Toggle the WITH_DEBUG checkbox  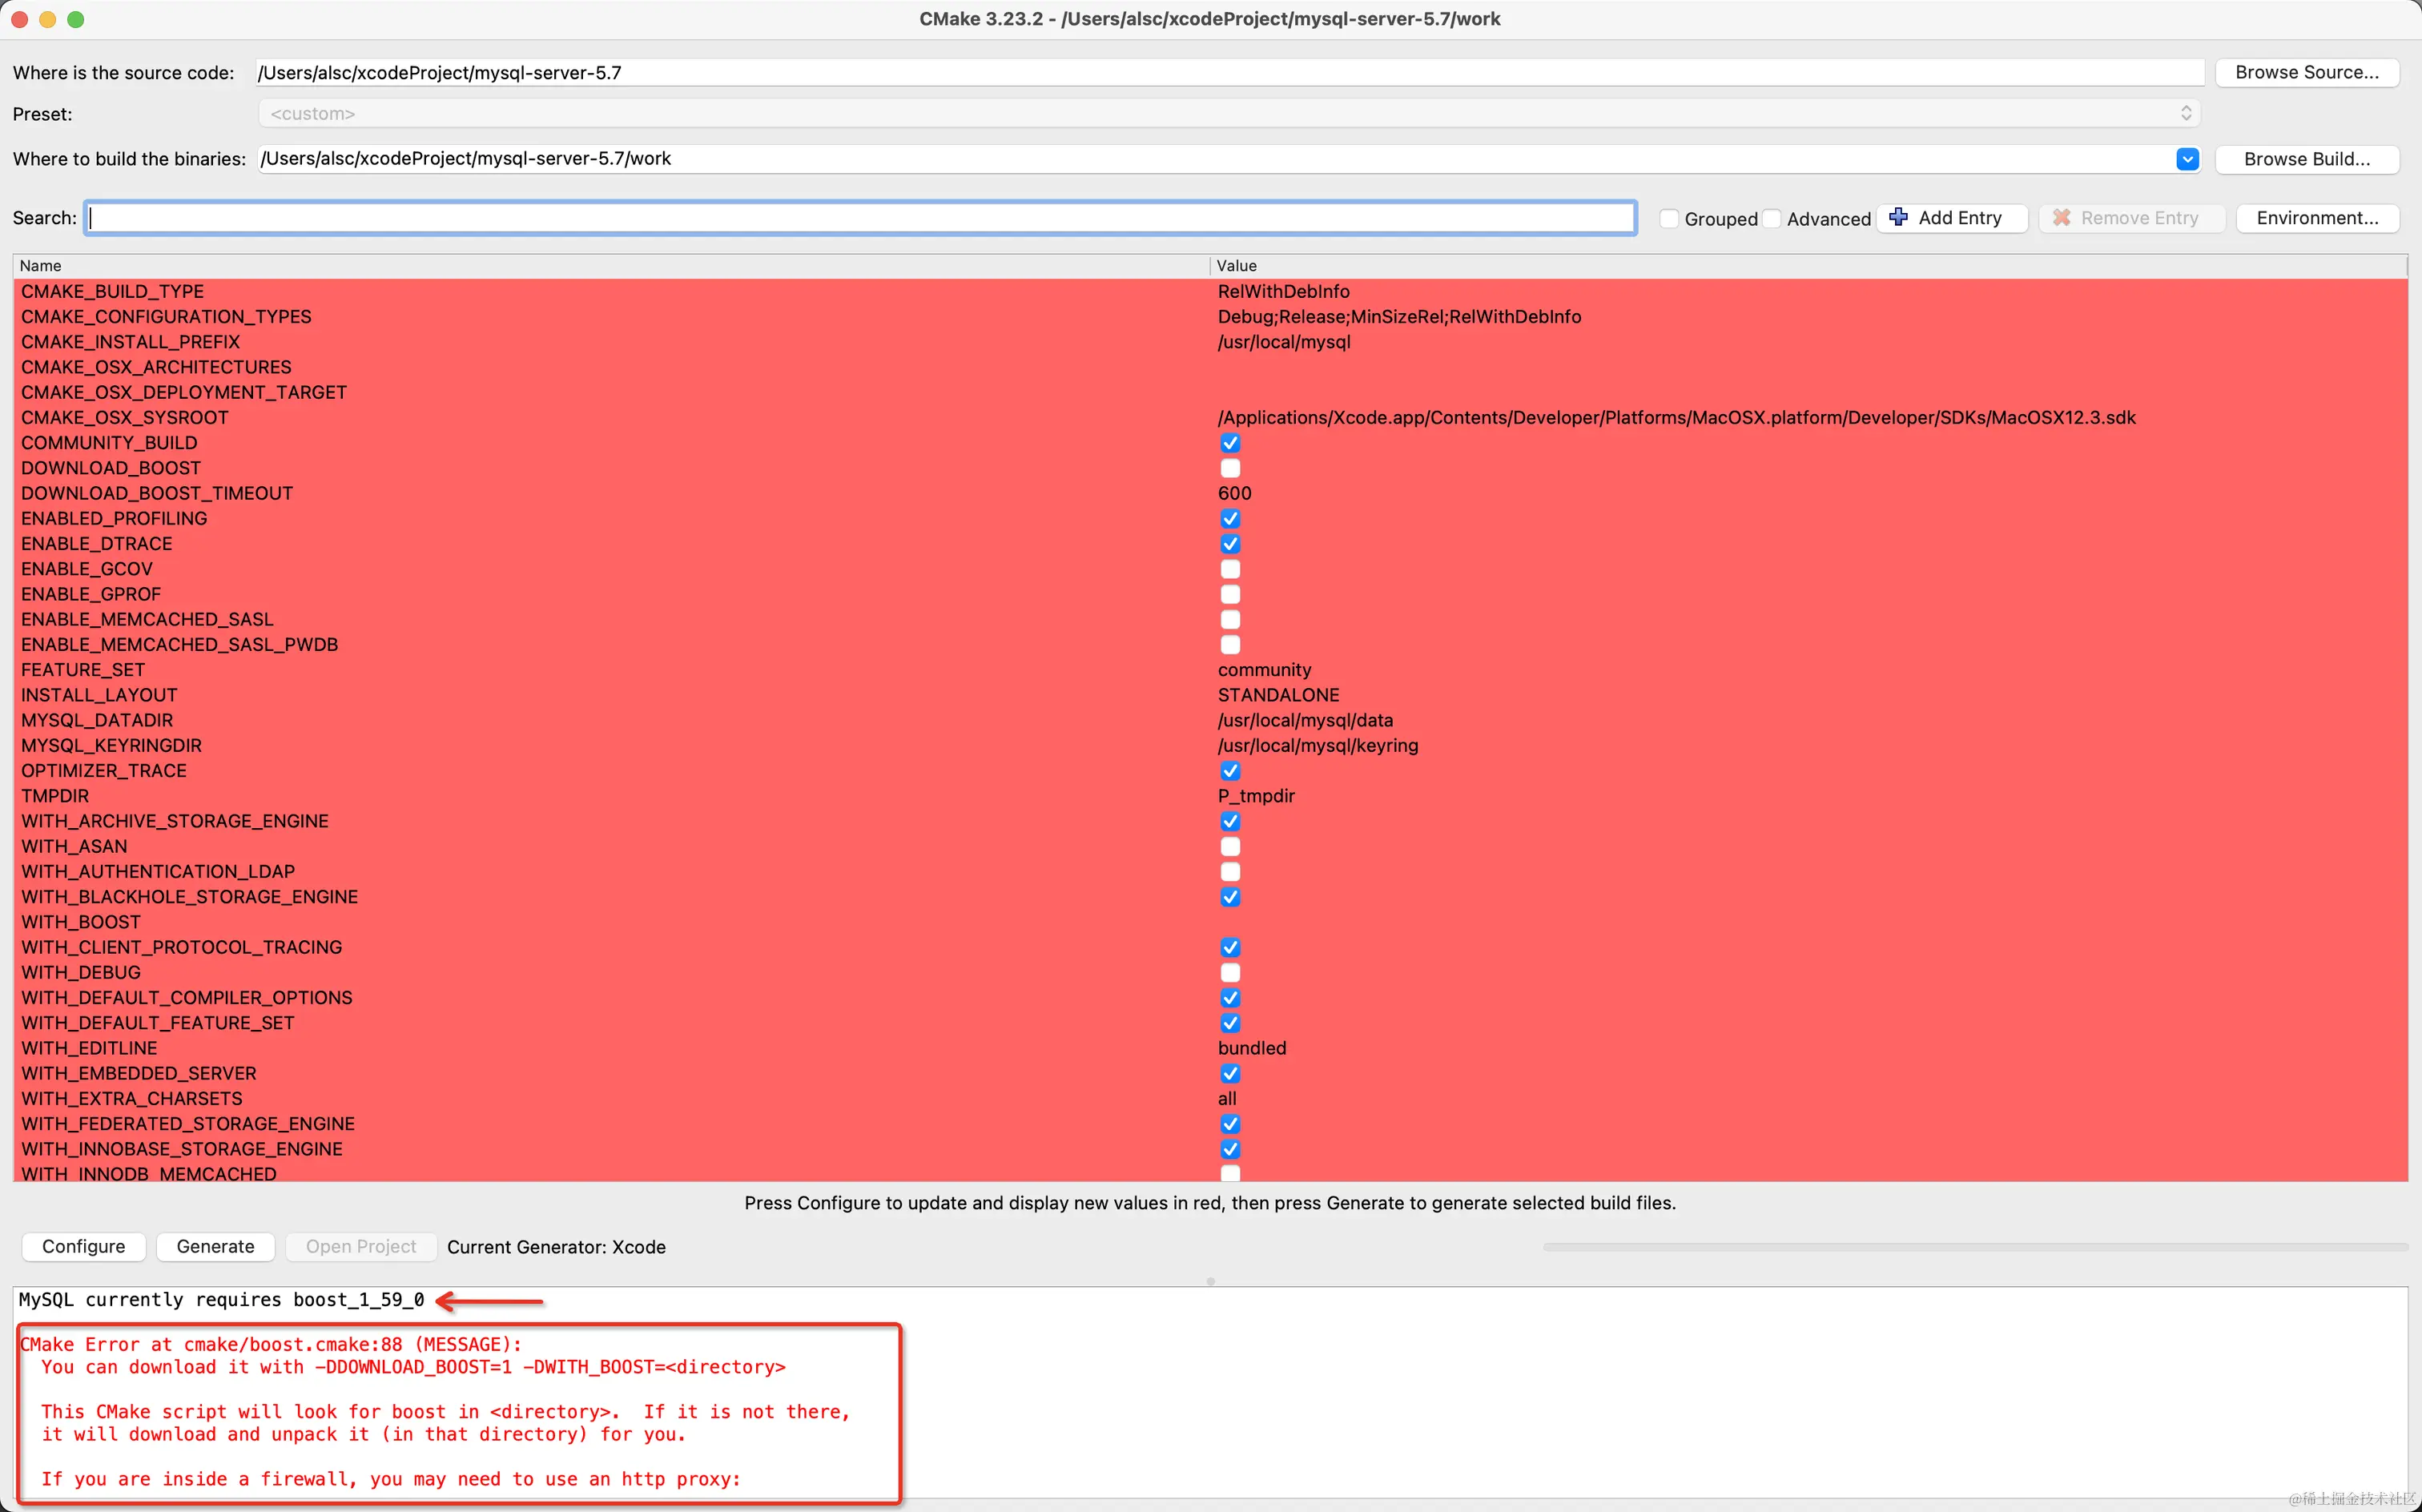(1230, 972)
